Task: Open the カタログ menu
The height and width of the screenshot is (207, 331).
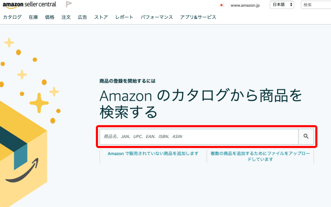Action: point(12,17)
